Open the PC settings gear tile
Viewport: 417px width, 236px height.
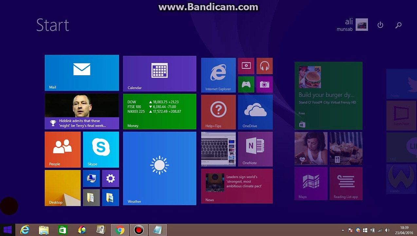[x=110, y=178]
